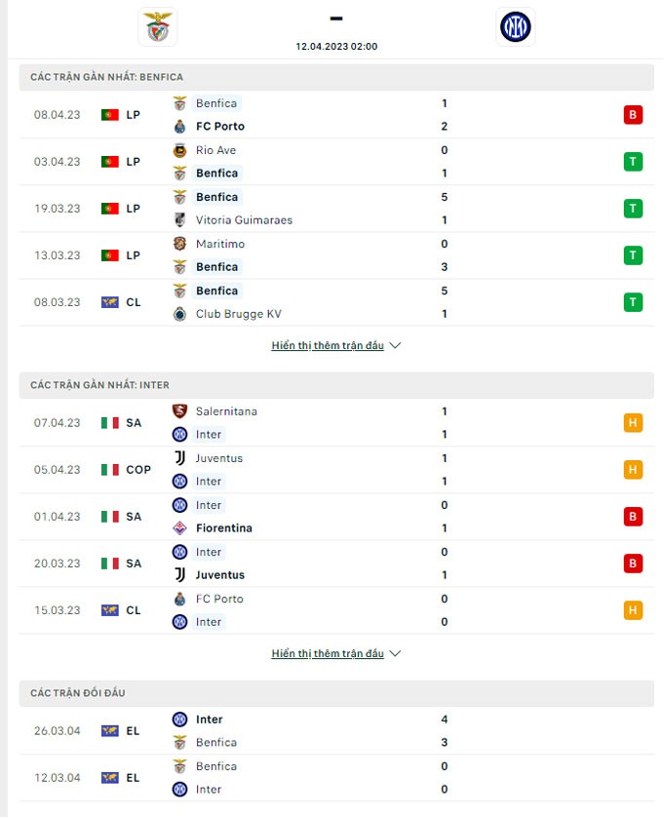This screenshot has height=817, width=663.
Task: Click the Vitoria Guimaraes team logo
Action: [179, 220]
